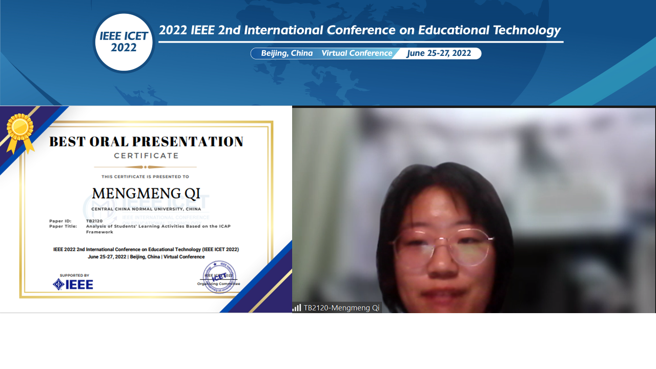Click the 'BEST ORAL PRESENTATION' heading
The image size is (656, 369).
pyautogui.click(x=146, y=141)
